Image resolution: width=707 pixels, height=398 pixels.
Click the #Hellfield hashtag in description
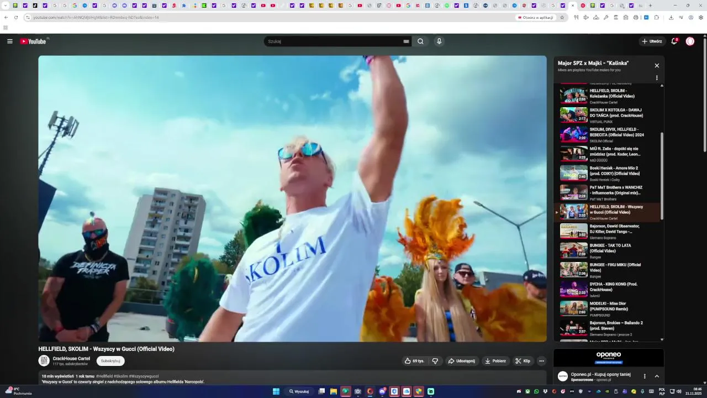(x=104, y=376)
